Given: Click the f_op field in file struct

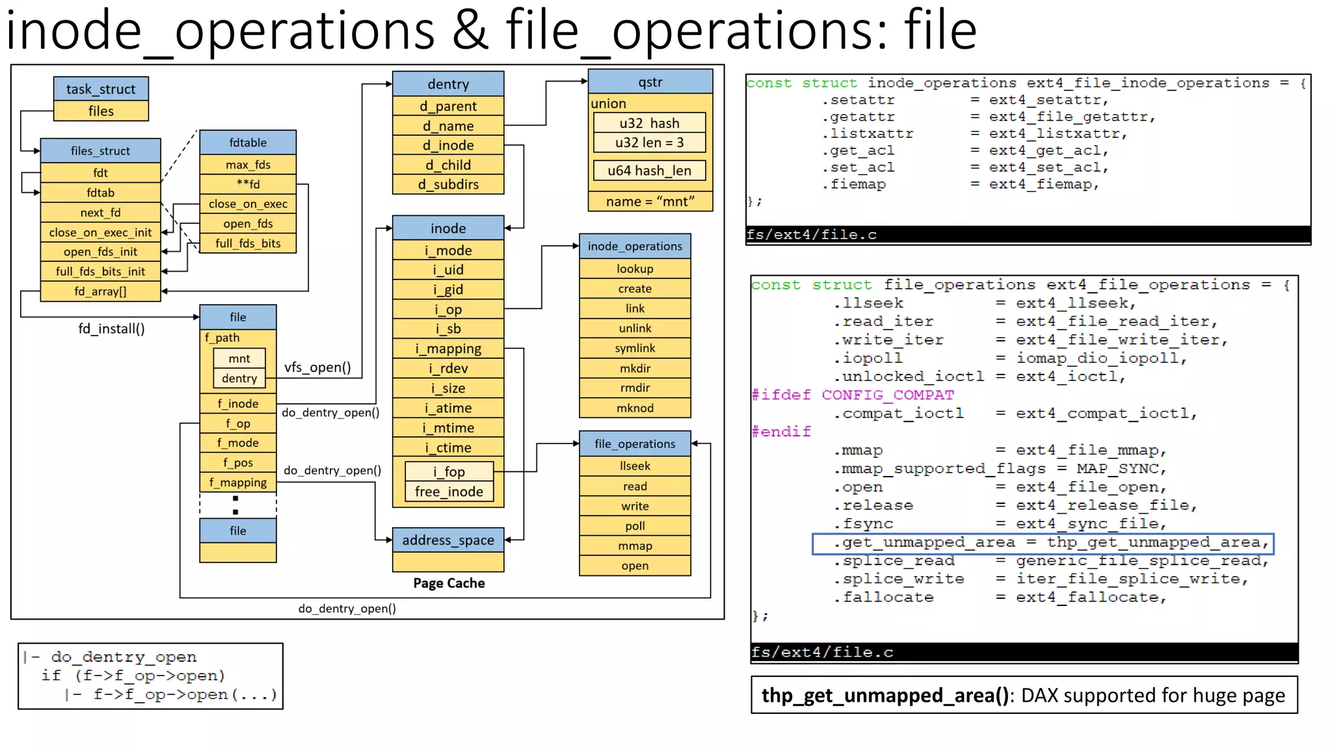Looking at the screenshot, I should tap(238, 423).
